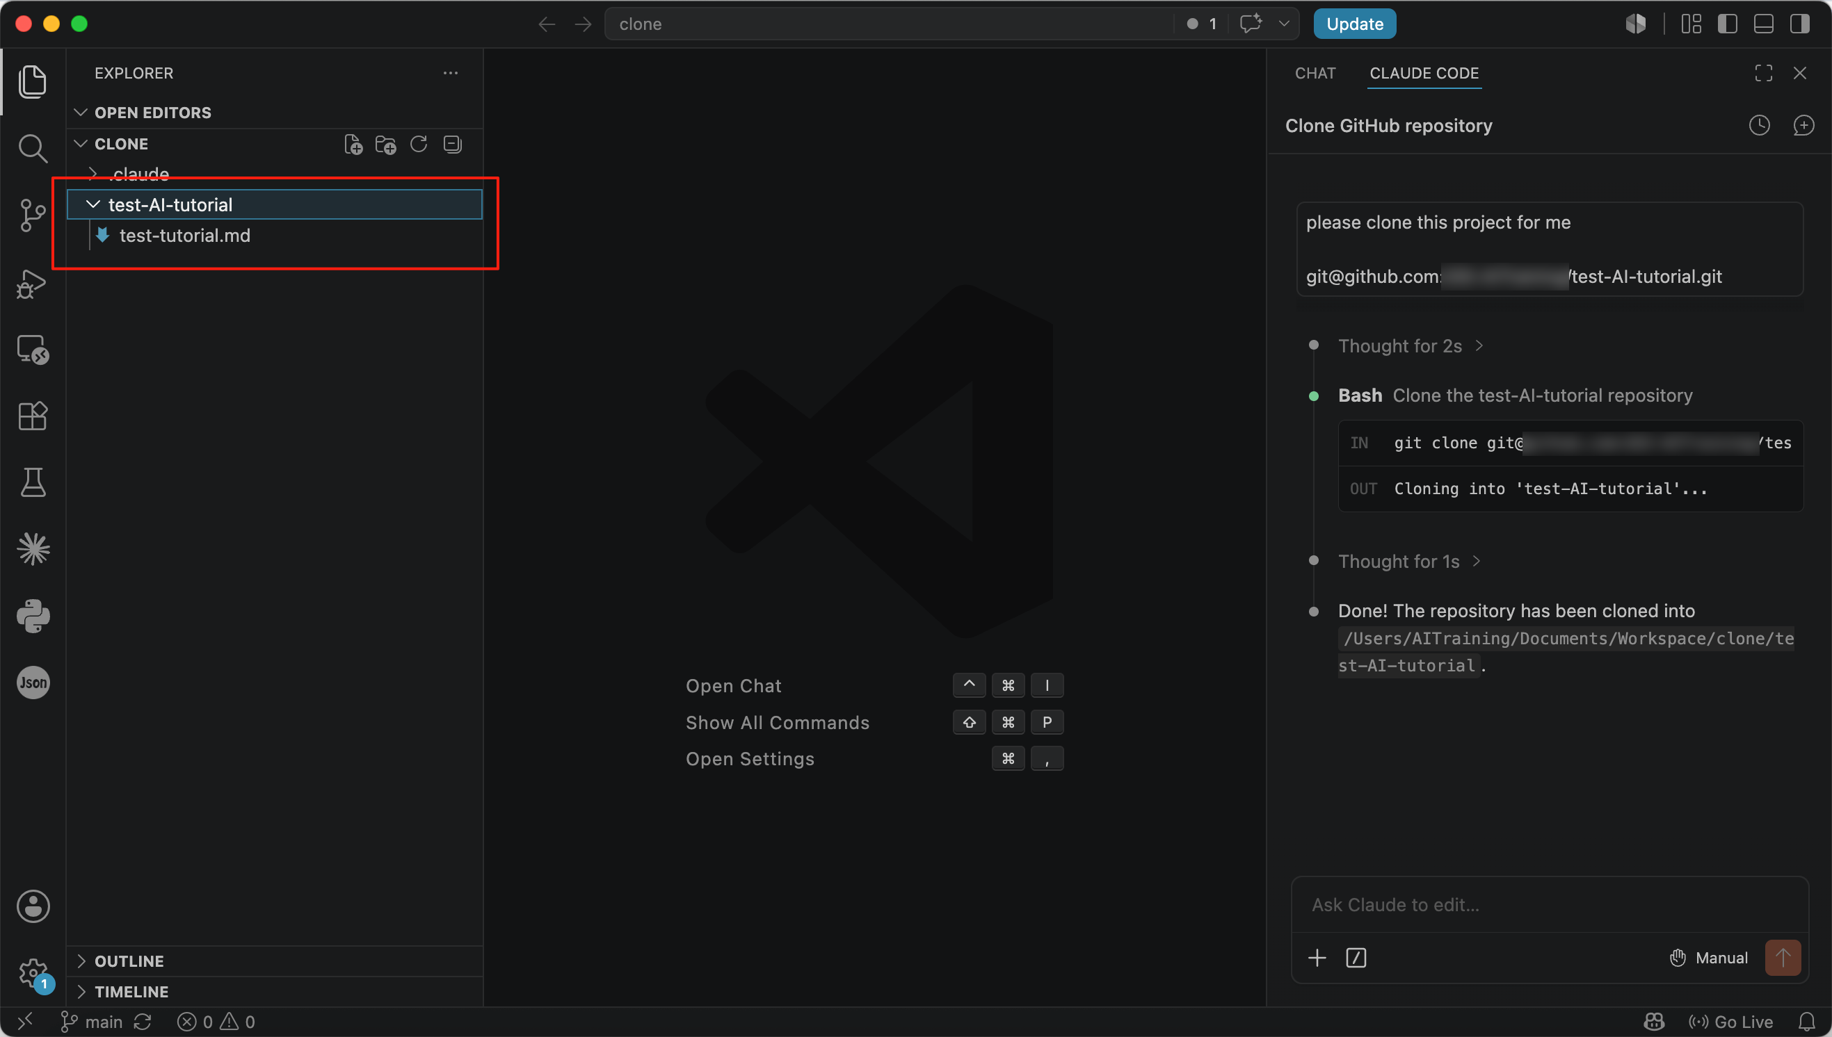Collapse the CLONE workspace section
The width and height of the screenshot is (1832, 1037).
click(x=81, y=144)
